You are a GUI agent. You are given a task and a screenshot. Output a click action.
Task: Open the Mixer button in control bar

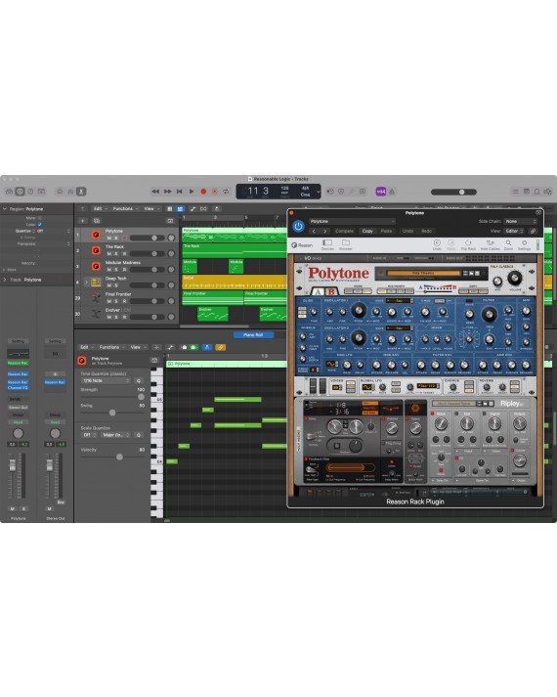[x=70, y=192]
